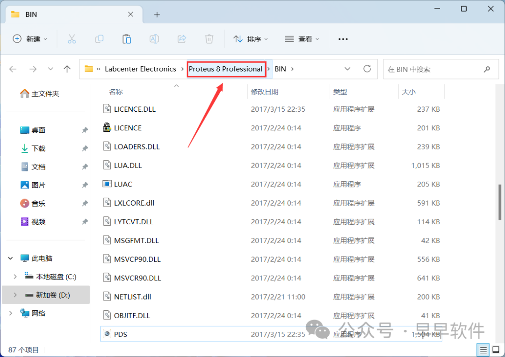Click the 新建 New button

(x=30, y=39)
